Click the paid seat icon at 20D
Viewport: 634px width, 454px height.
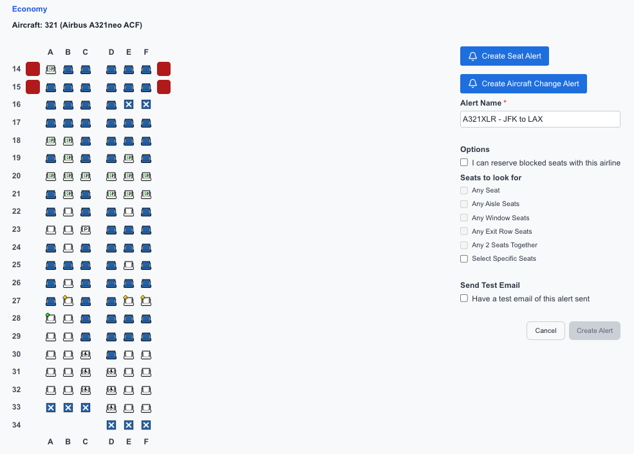(x=111, y=176)
